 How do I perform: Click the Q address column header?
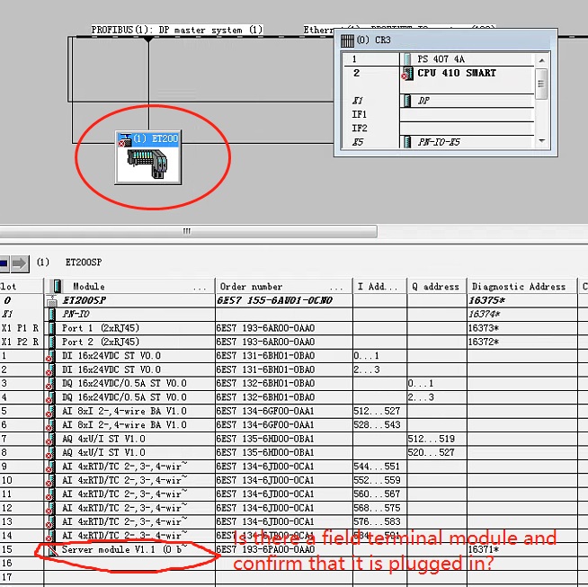(437, 287)
